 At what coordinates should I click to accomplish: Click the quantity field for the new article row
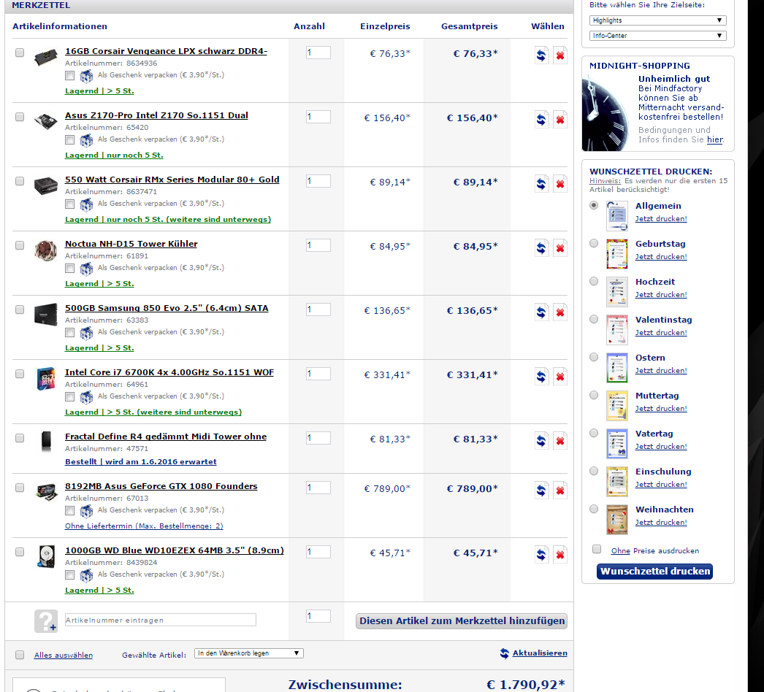tap(318, 616)
